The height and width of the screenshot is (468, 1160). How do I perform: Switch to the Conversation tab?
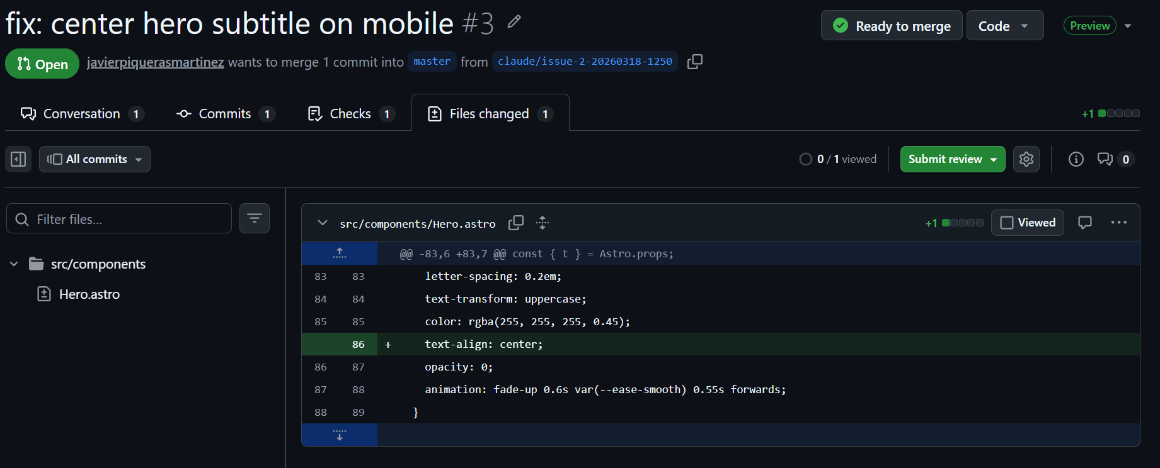(82, 114)
